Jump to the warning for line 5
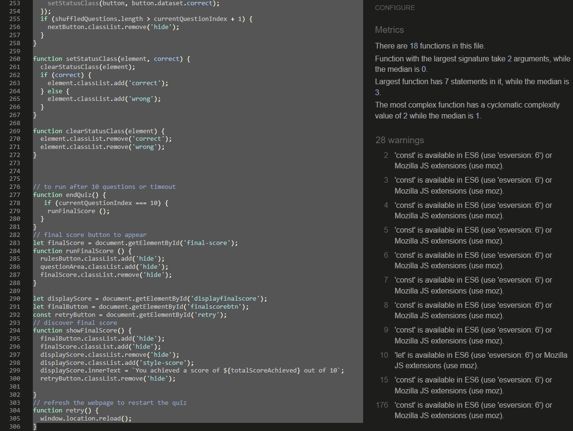Image resolution: width=573 pixels, height=431 pixels. point(473,235)
